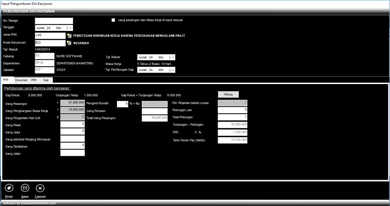
Task: Click the Uang Pensiun input field
Action: pyautogui.click(x=155, y=111)
